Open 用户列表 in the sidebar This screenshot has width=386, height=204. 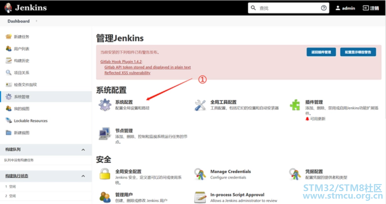21,49
